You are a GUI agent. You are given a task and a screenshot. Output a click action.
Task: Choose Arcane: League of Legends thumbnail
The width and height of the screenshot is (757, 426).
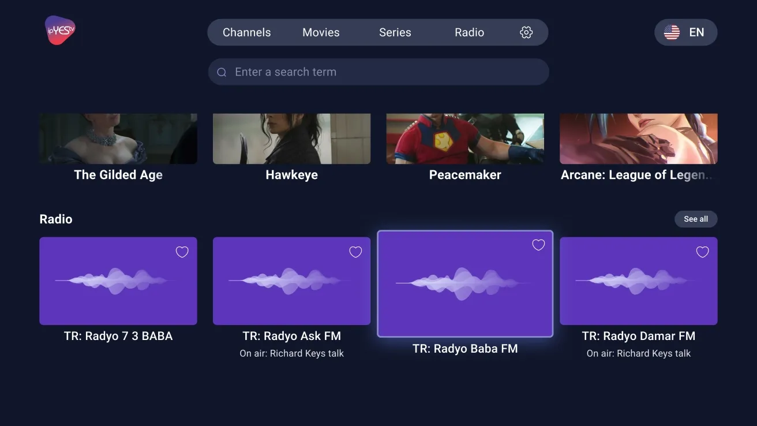pos(639,139)
